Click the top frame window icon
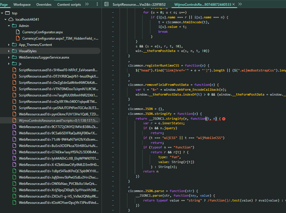 tap(8, 13)
